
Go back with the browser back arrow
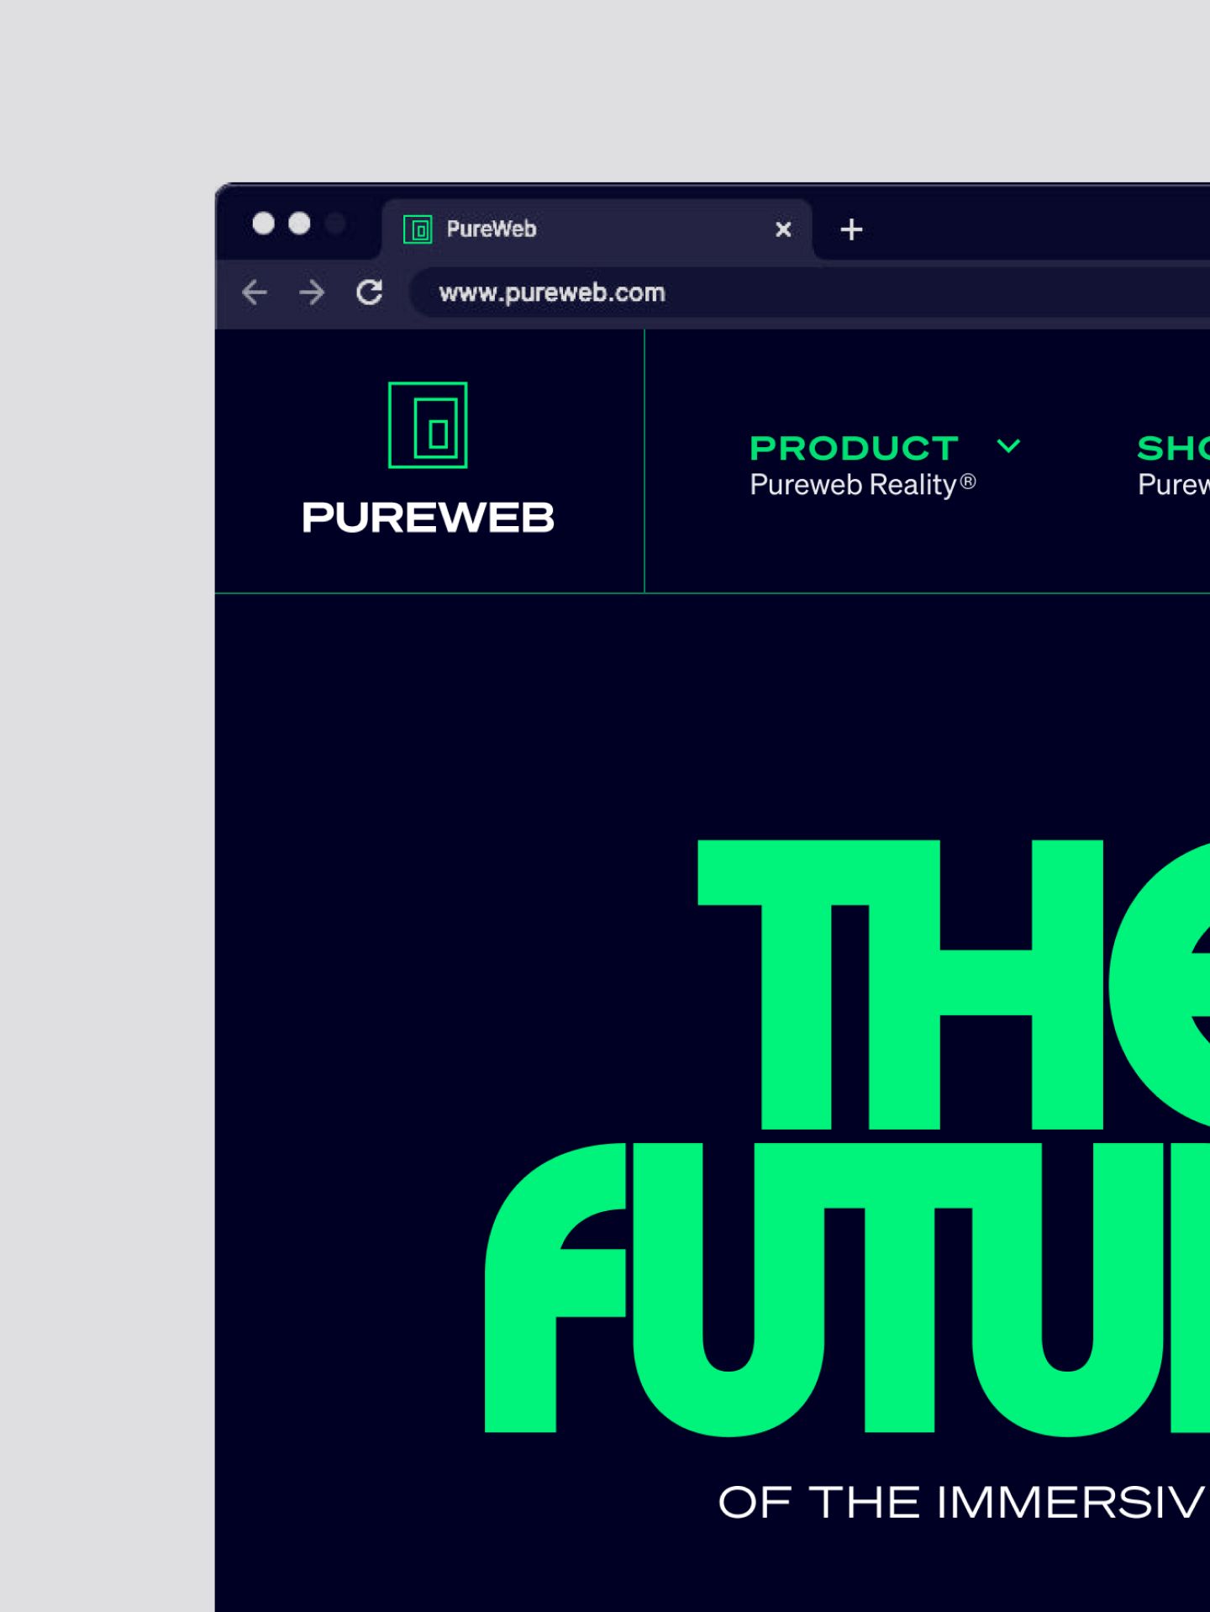click(x=255, y=292)
